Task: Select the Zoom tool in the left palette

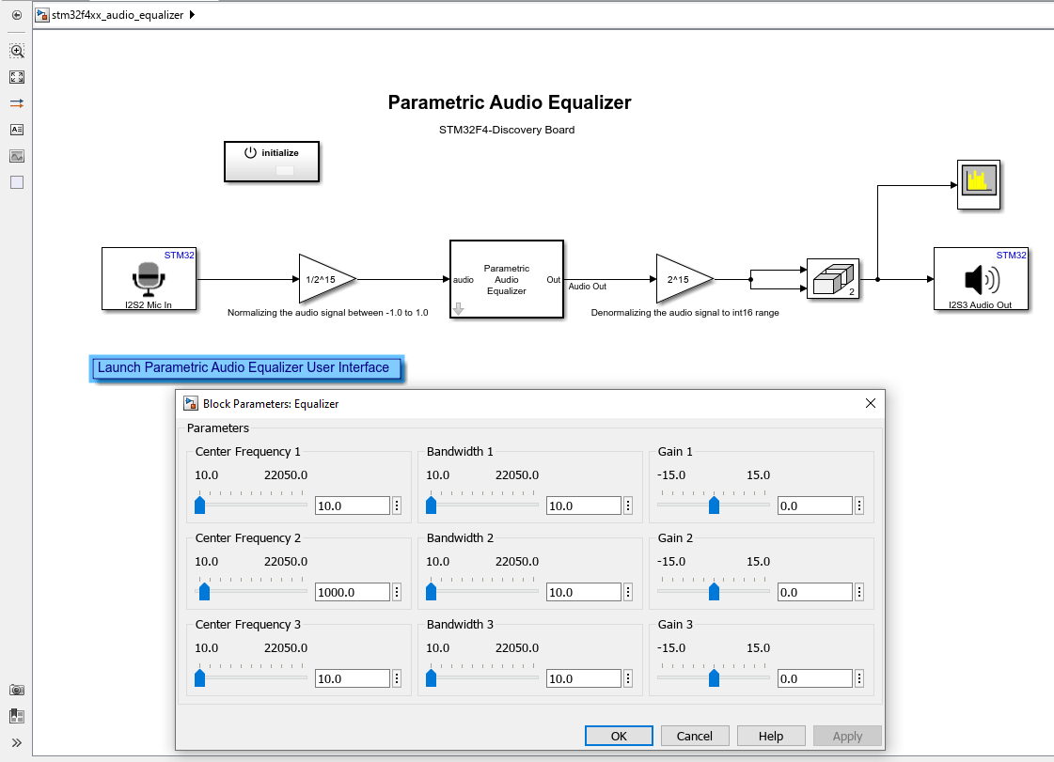Action: (16, 52)
